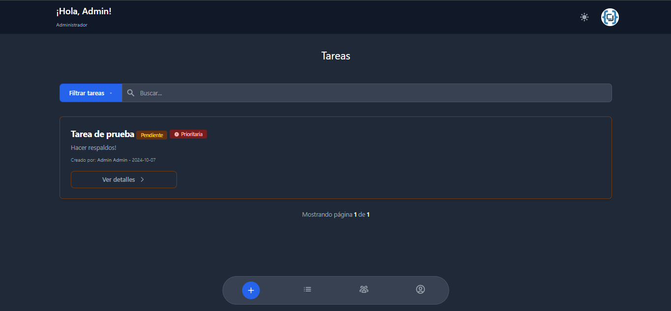This screenshot has width=671, height=311.
Task: Click the right chevron in Ver detalles
Action: 143,179
